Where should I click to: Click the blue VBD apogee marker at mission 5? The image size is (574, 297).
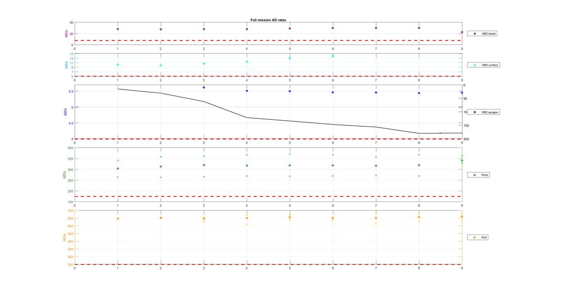tap(290, 91)
